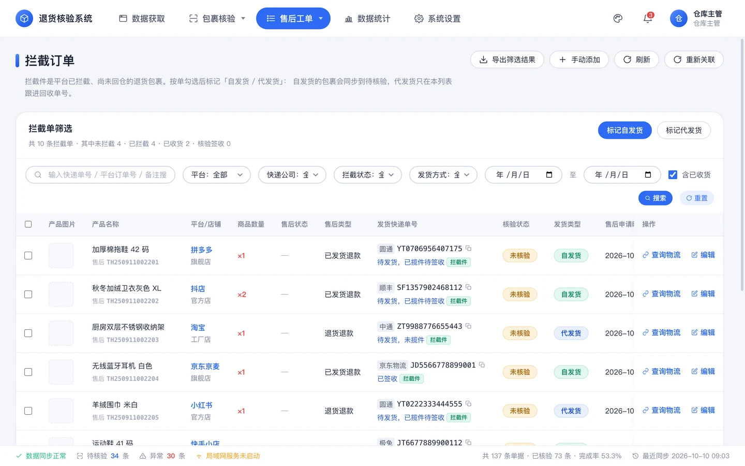This screenshot has height=466, width=745.
Task: Click 最近同步 time indicator
Action: pos(681,456)
